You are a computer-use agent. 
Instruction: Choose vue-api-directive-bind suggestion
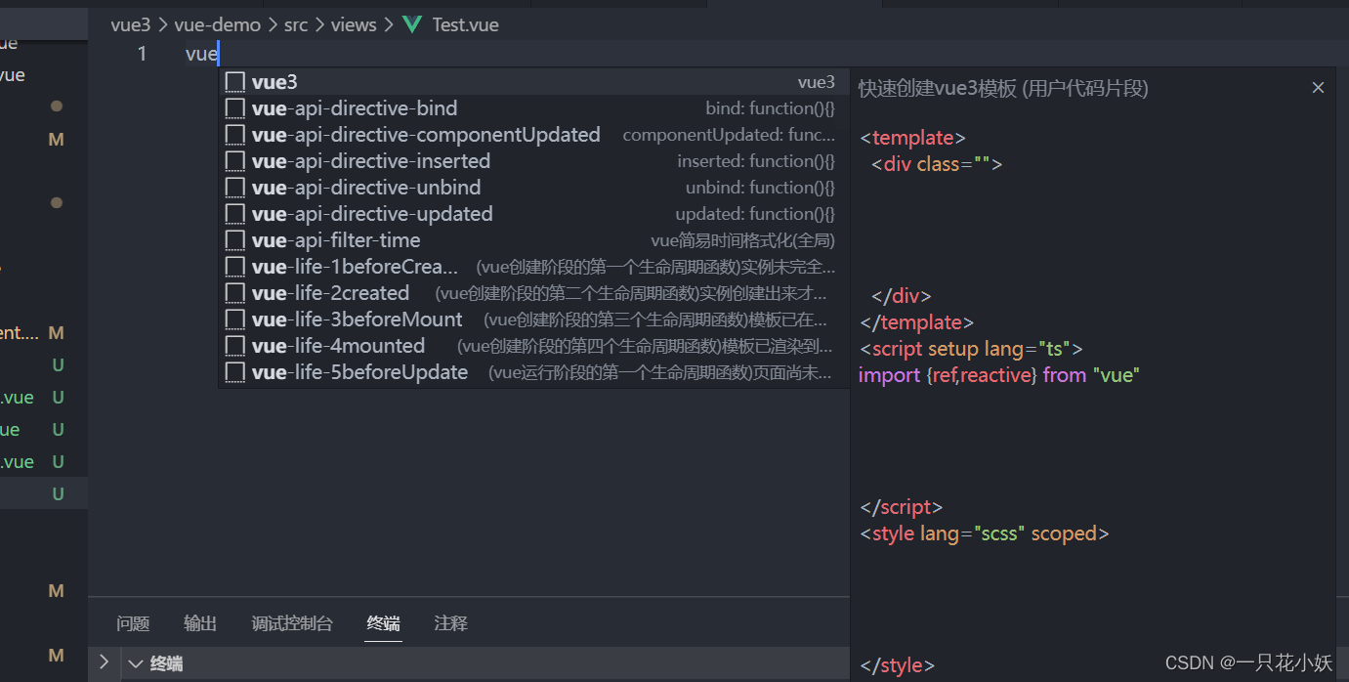click(533, 108)
